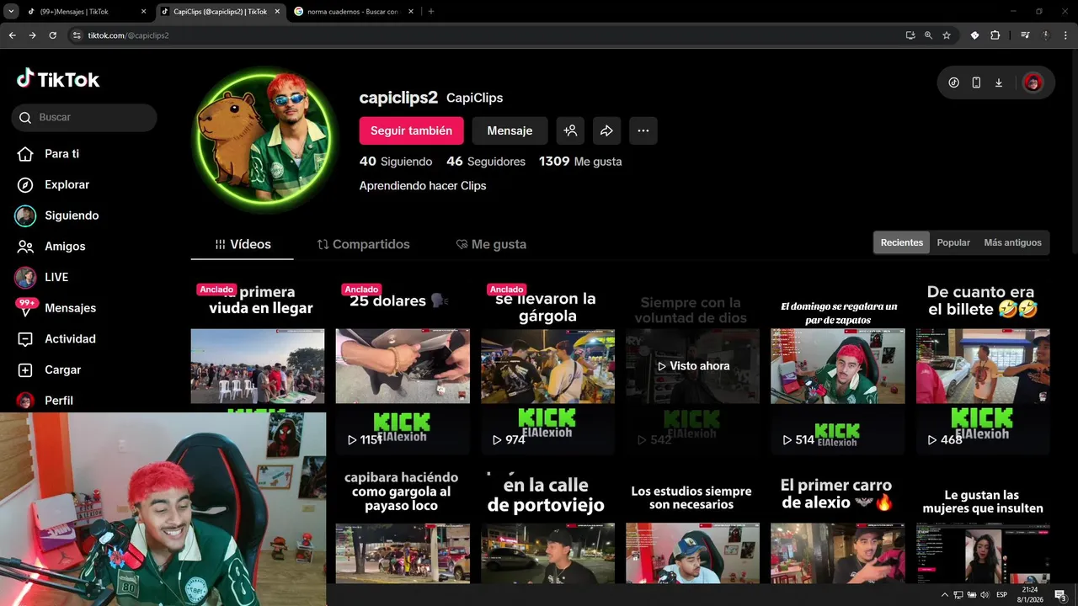Switch to the Compartidos tab
This screenshot has height=606, width=1078.
tap(363, 244)
